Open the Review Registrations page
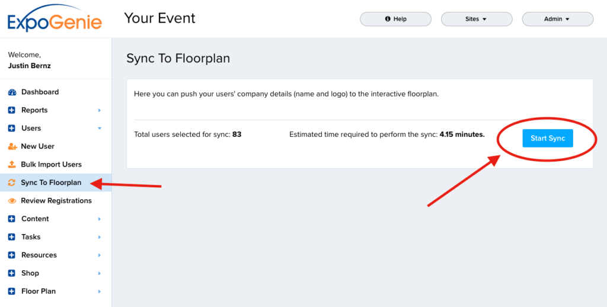Viewport: 607px width, 307px height. click(56, 201)
